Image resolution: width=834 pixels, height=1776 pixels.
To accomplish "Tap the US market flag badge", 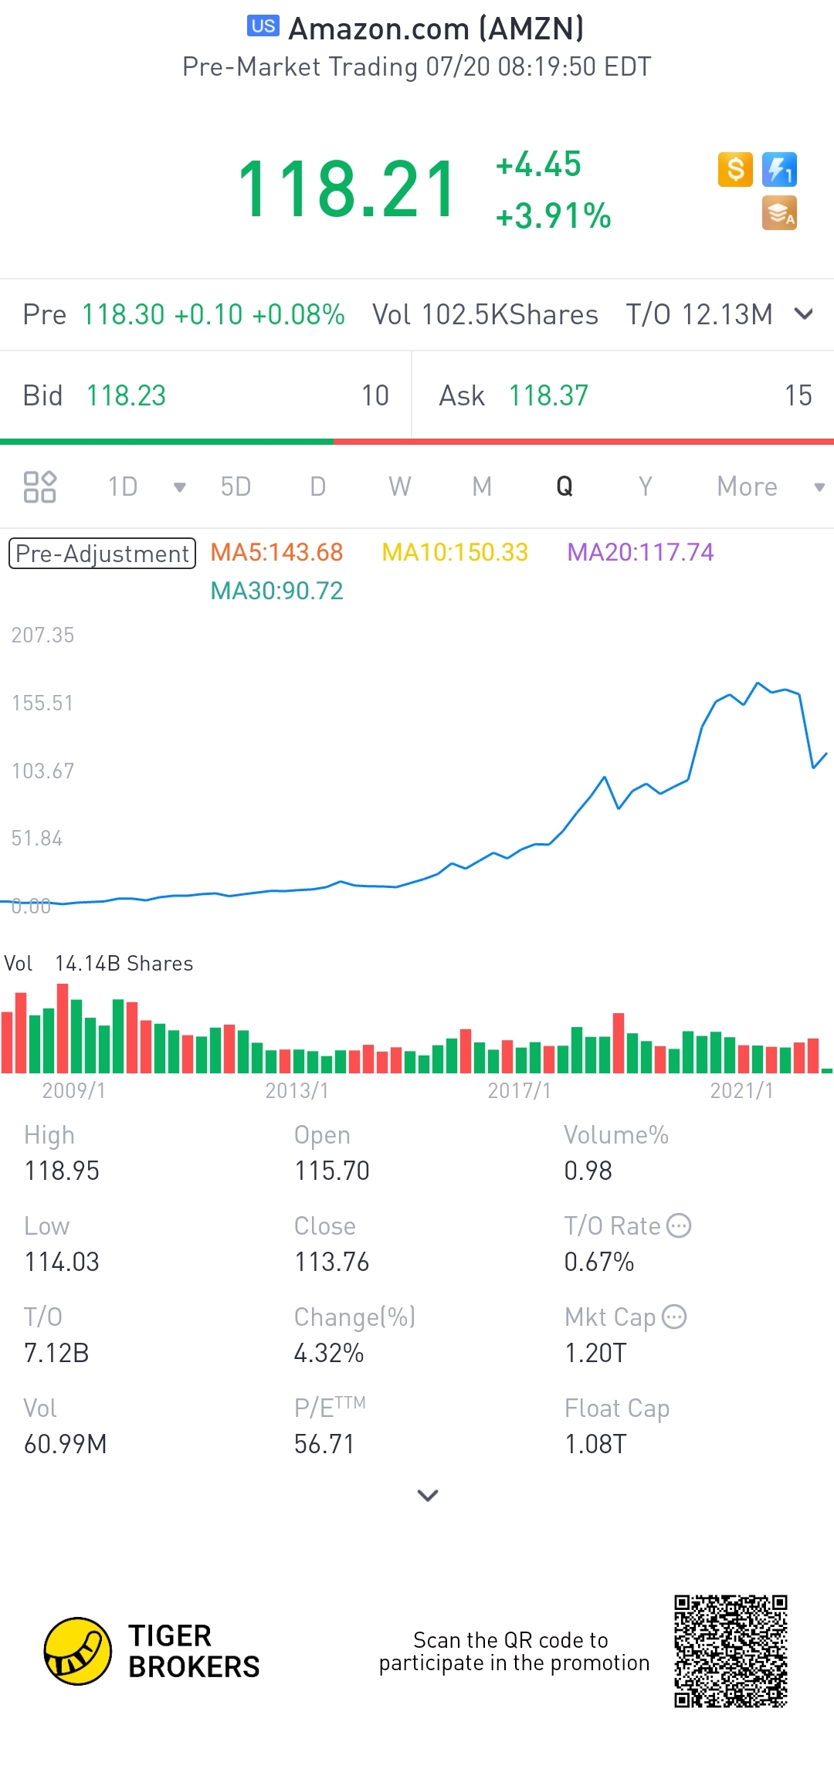I will tap(263, 26).
